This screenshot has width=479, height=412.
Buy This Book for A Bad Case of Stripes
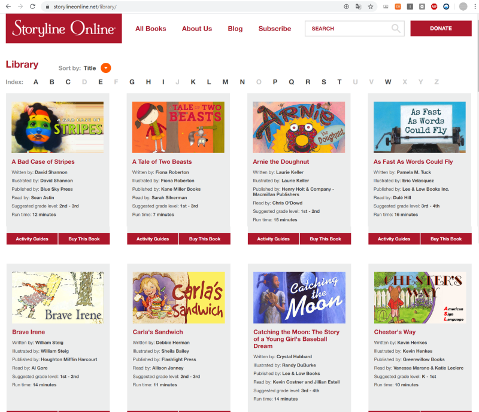pos(84,239)
